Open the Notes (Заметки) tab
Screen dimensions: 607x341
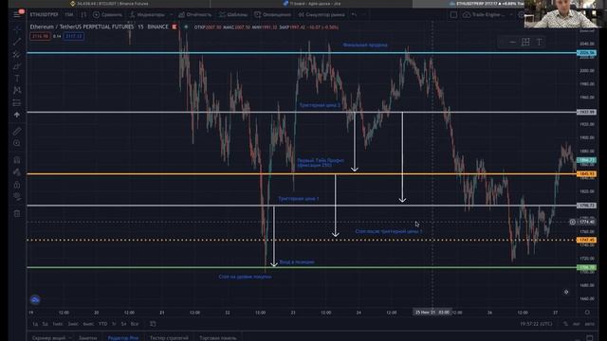(87, 338)
